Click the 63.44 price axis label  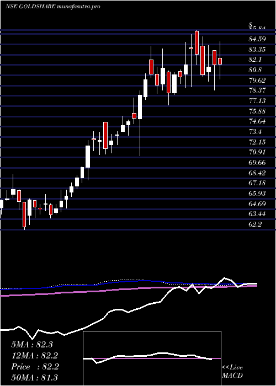(257, 214)
